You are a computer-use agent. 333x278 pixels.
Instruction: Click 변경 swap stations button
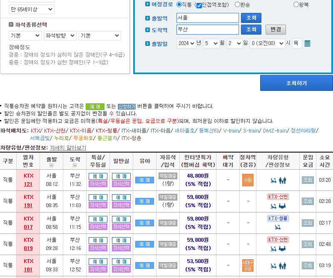click(276, 30)
